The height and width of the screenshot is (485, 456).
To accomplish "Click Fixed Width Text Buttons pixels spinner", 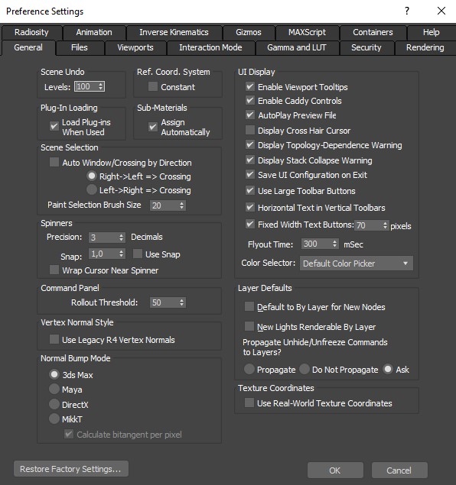I will (x=385, y=225).
